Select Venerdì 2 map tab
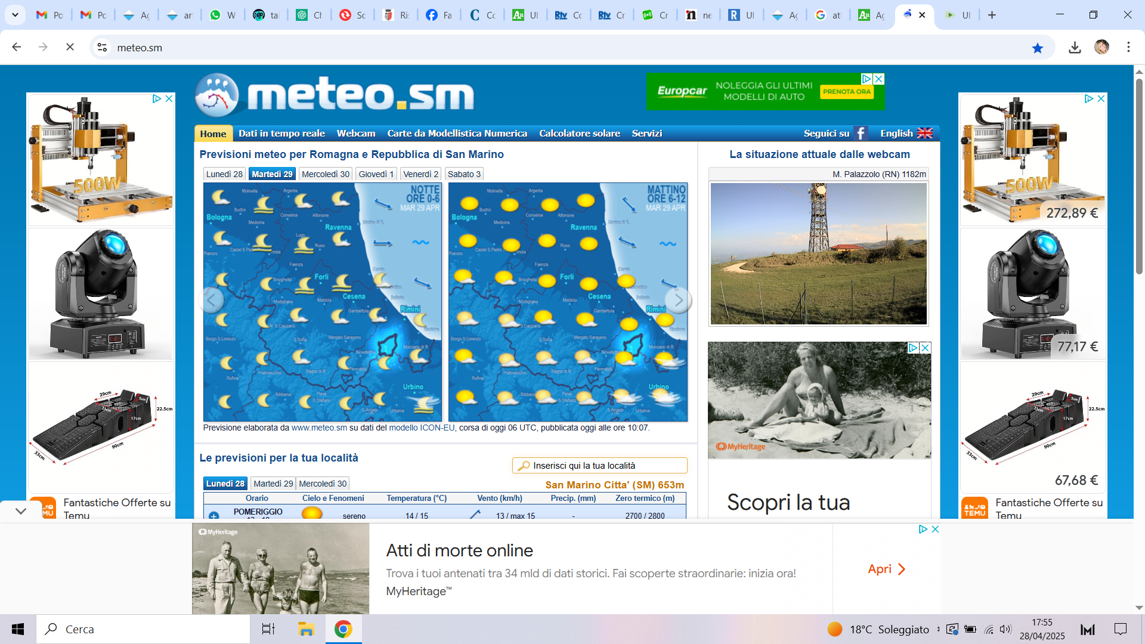This screenshot has width=1145, height=644. (420, 174)
